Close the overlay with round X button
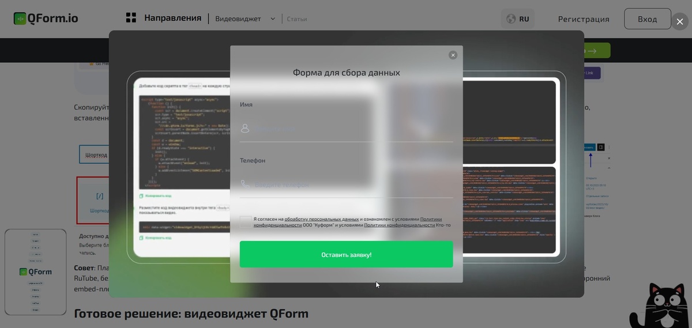Screen dimensions: 692x328 [x=680, y=22]
